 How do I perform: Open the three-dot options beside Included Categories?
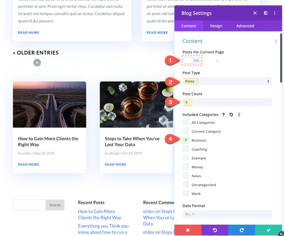click(x=239, y=114)
